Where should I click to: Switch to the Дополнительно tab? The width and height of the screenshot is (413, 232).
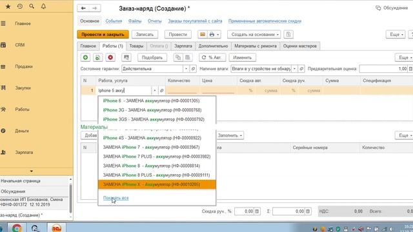coord(213,46)
